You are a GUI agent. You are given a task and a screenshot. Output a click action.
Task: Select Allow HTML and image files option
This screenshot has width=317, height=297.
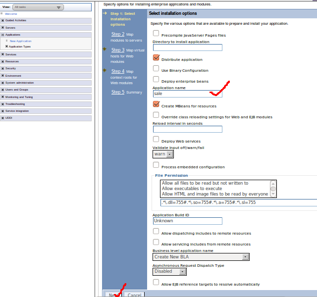pos(215,194)
